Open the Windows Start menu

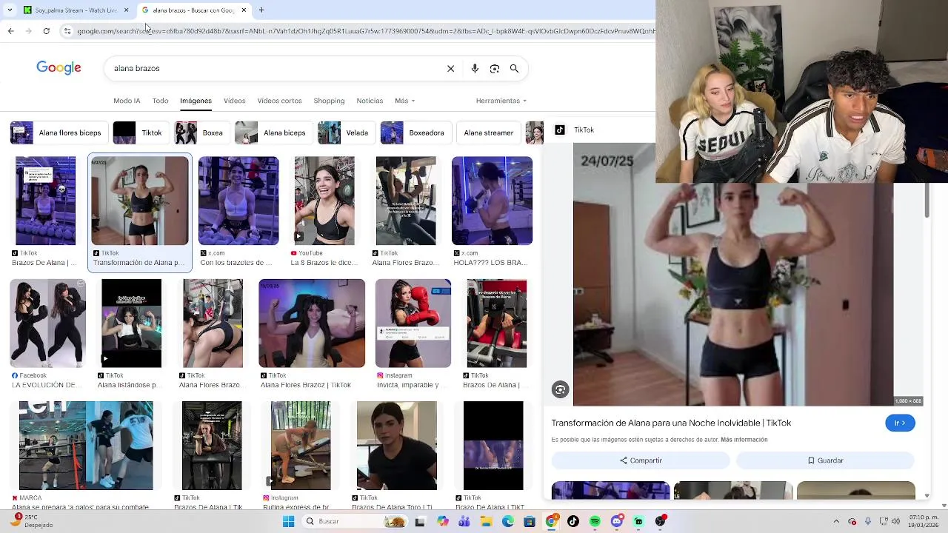pos(288,521)
